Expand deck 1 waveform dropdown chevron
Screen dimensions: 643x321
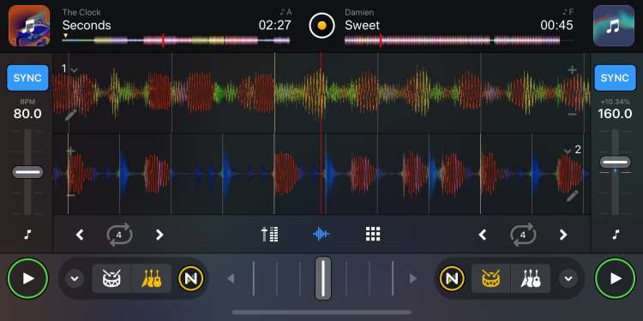(75, 70)
